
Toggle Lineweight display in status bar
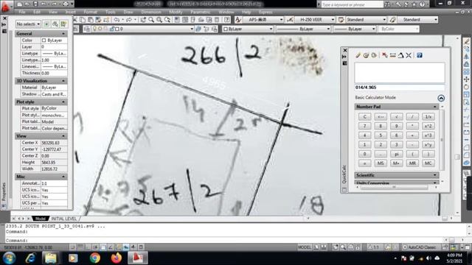(x=133, y=247)
